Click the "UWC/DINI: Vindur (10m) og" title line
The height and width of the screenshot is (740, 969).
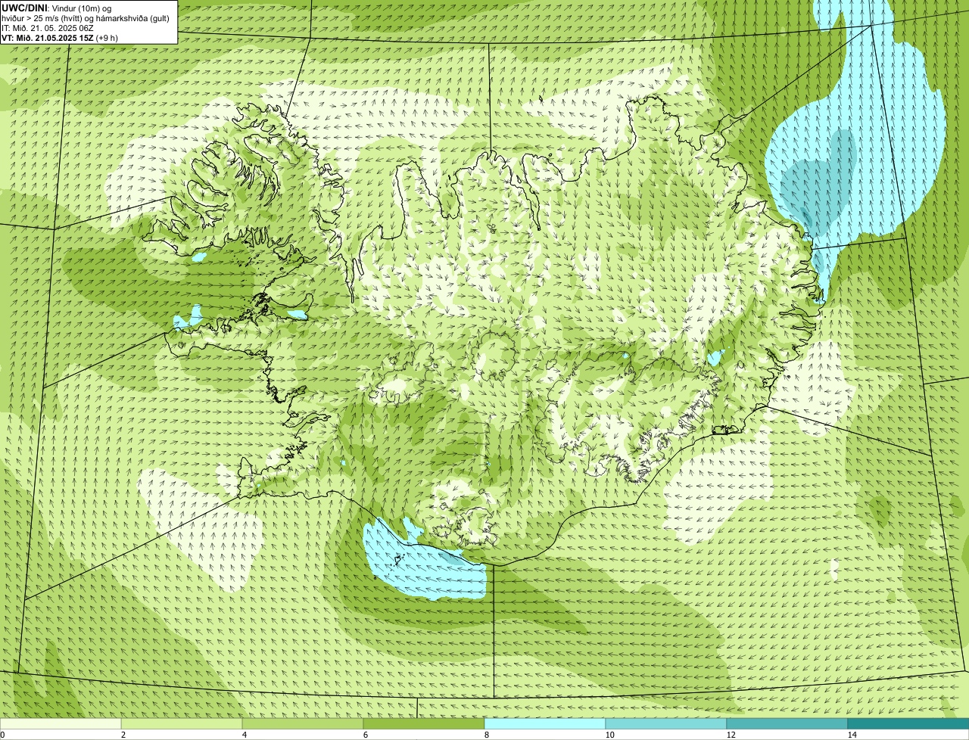(x=58, y=8)
